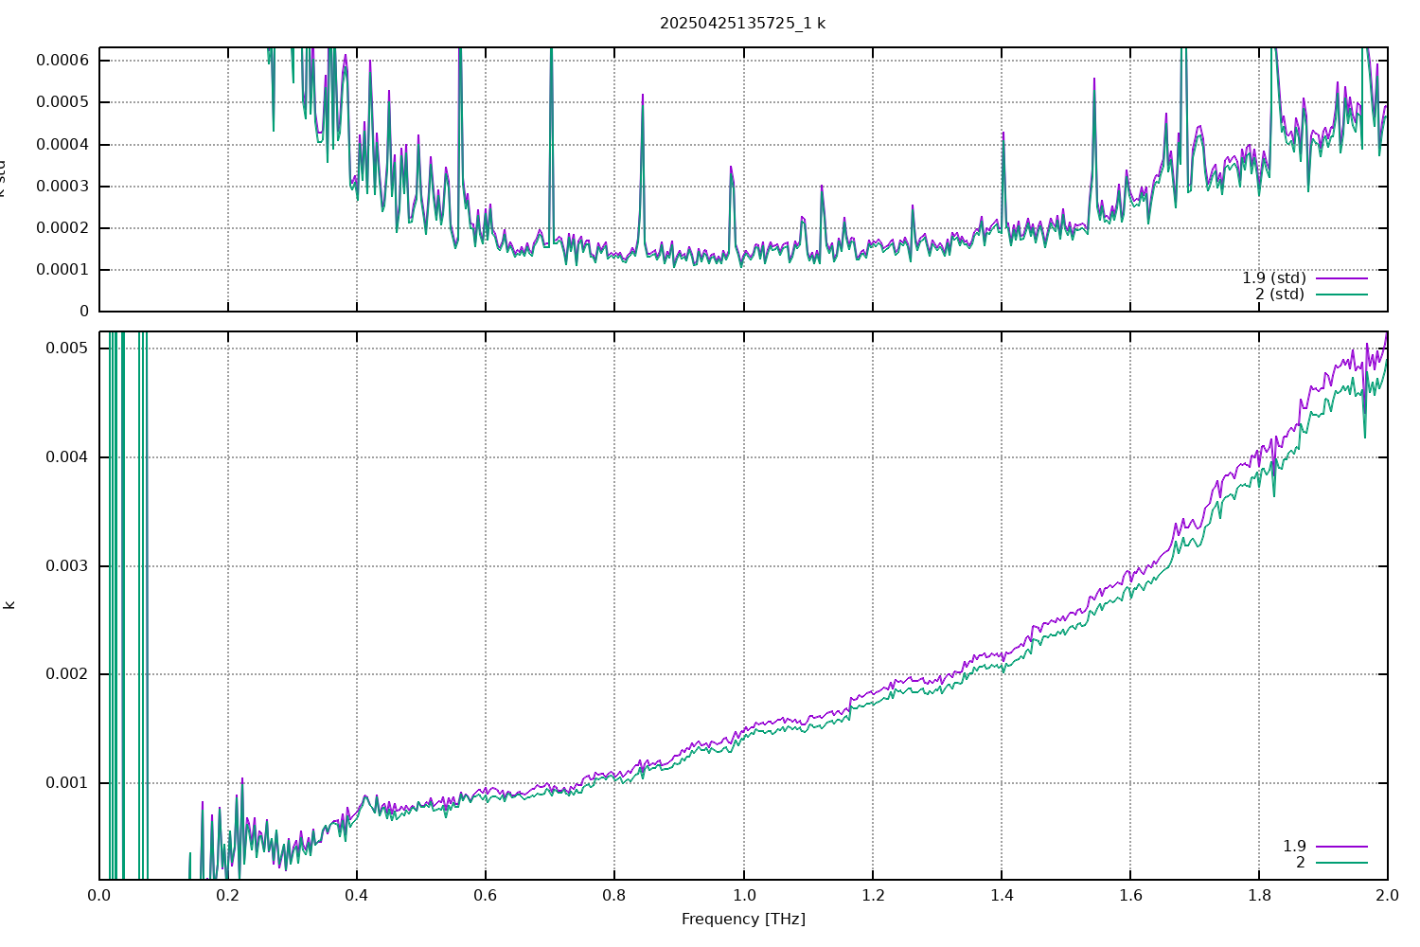Click the "Frequency [THz]" x-axis label
Viewport: 1420px width, 947px height.
tap(743, 919)
